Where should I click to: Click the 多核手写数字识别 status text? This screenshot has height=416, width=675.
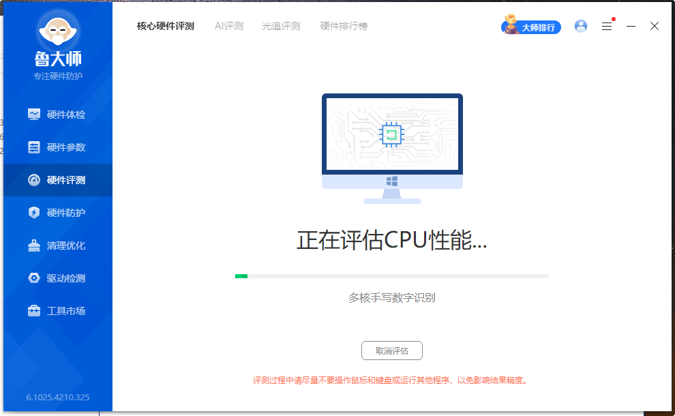(392, 297)
